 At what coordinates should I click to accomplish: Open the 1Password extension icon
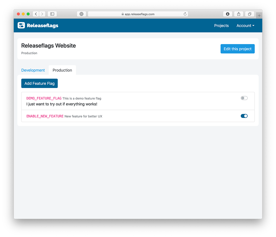pyautogui.click(x=82, y=14)
